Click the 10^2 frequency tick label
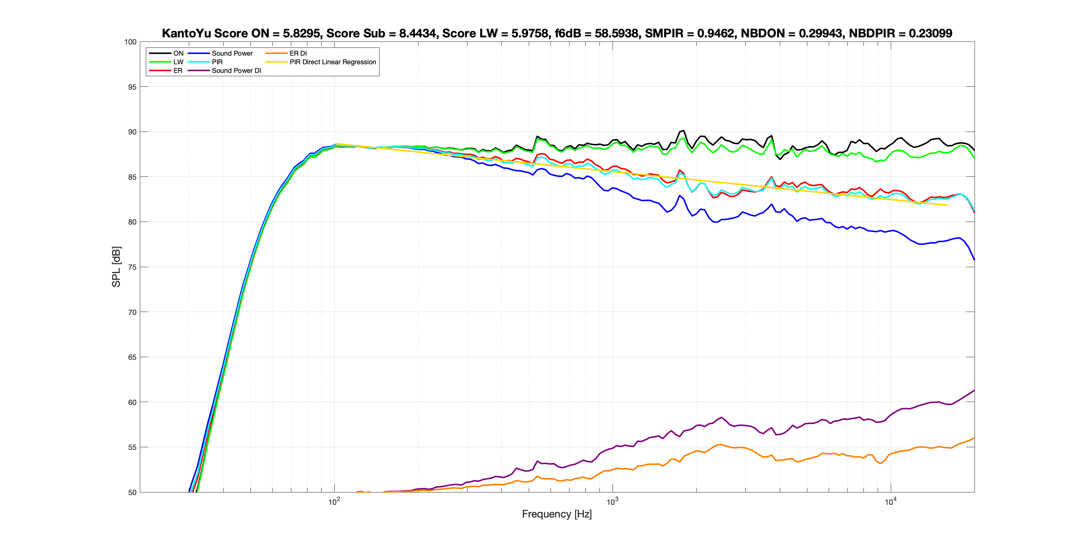Screen dimensions: 1077x553 tap(334, 502)
